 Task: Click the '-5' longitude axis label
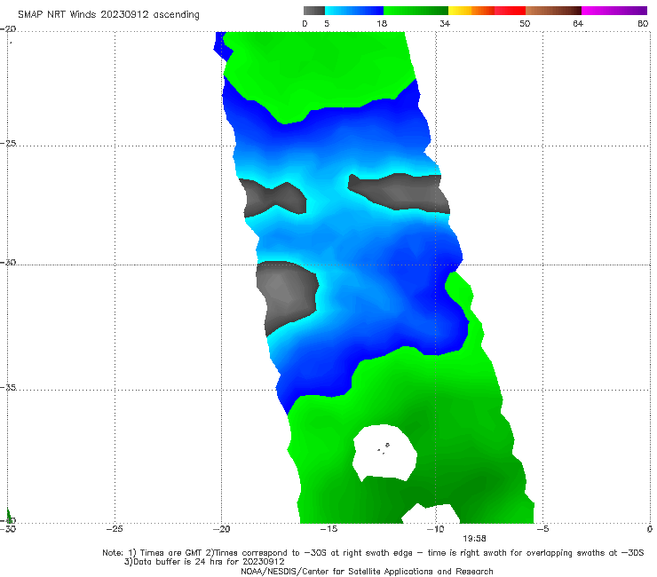tap(542, 529)
